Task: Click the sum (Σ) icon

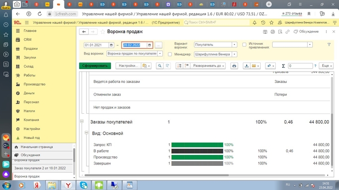Action: [x=283, y=66]
